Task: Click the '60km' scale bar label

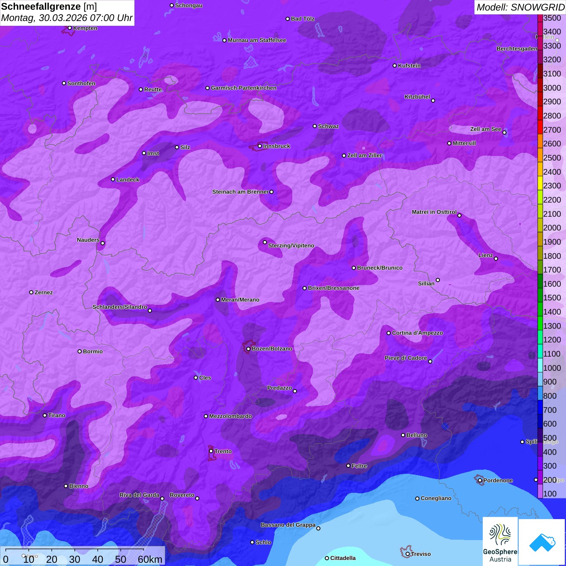Action: pos(150,560)
